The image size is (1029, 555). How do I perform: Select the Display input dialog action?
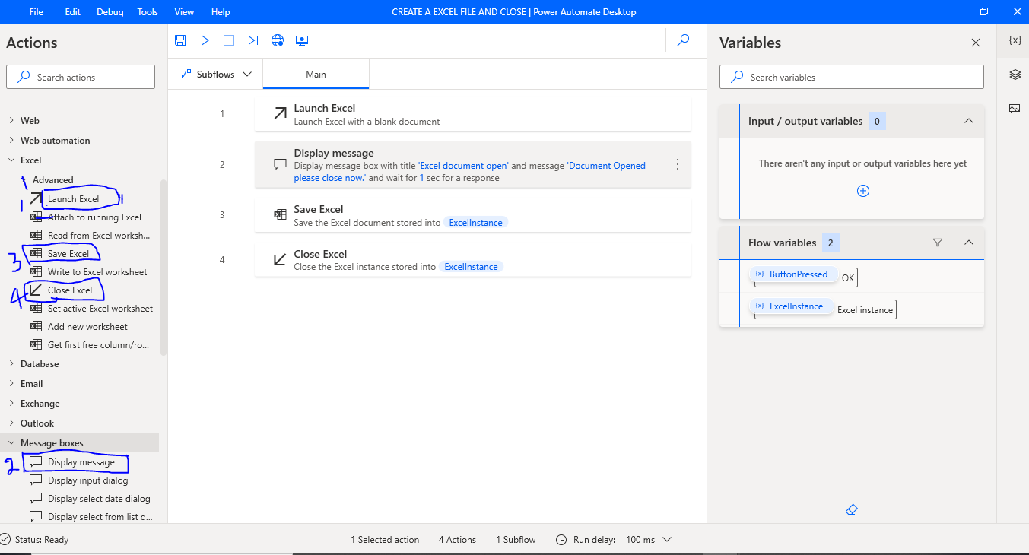click(x=87, y=480)
